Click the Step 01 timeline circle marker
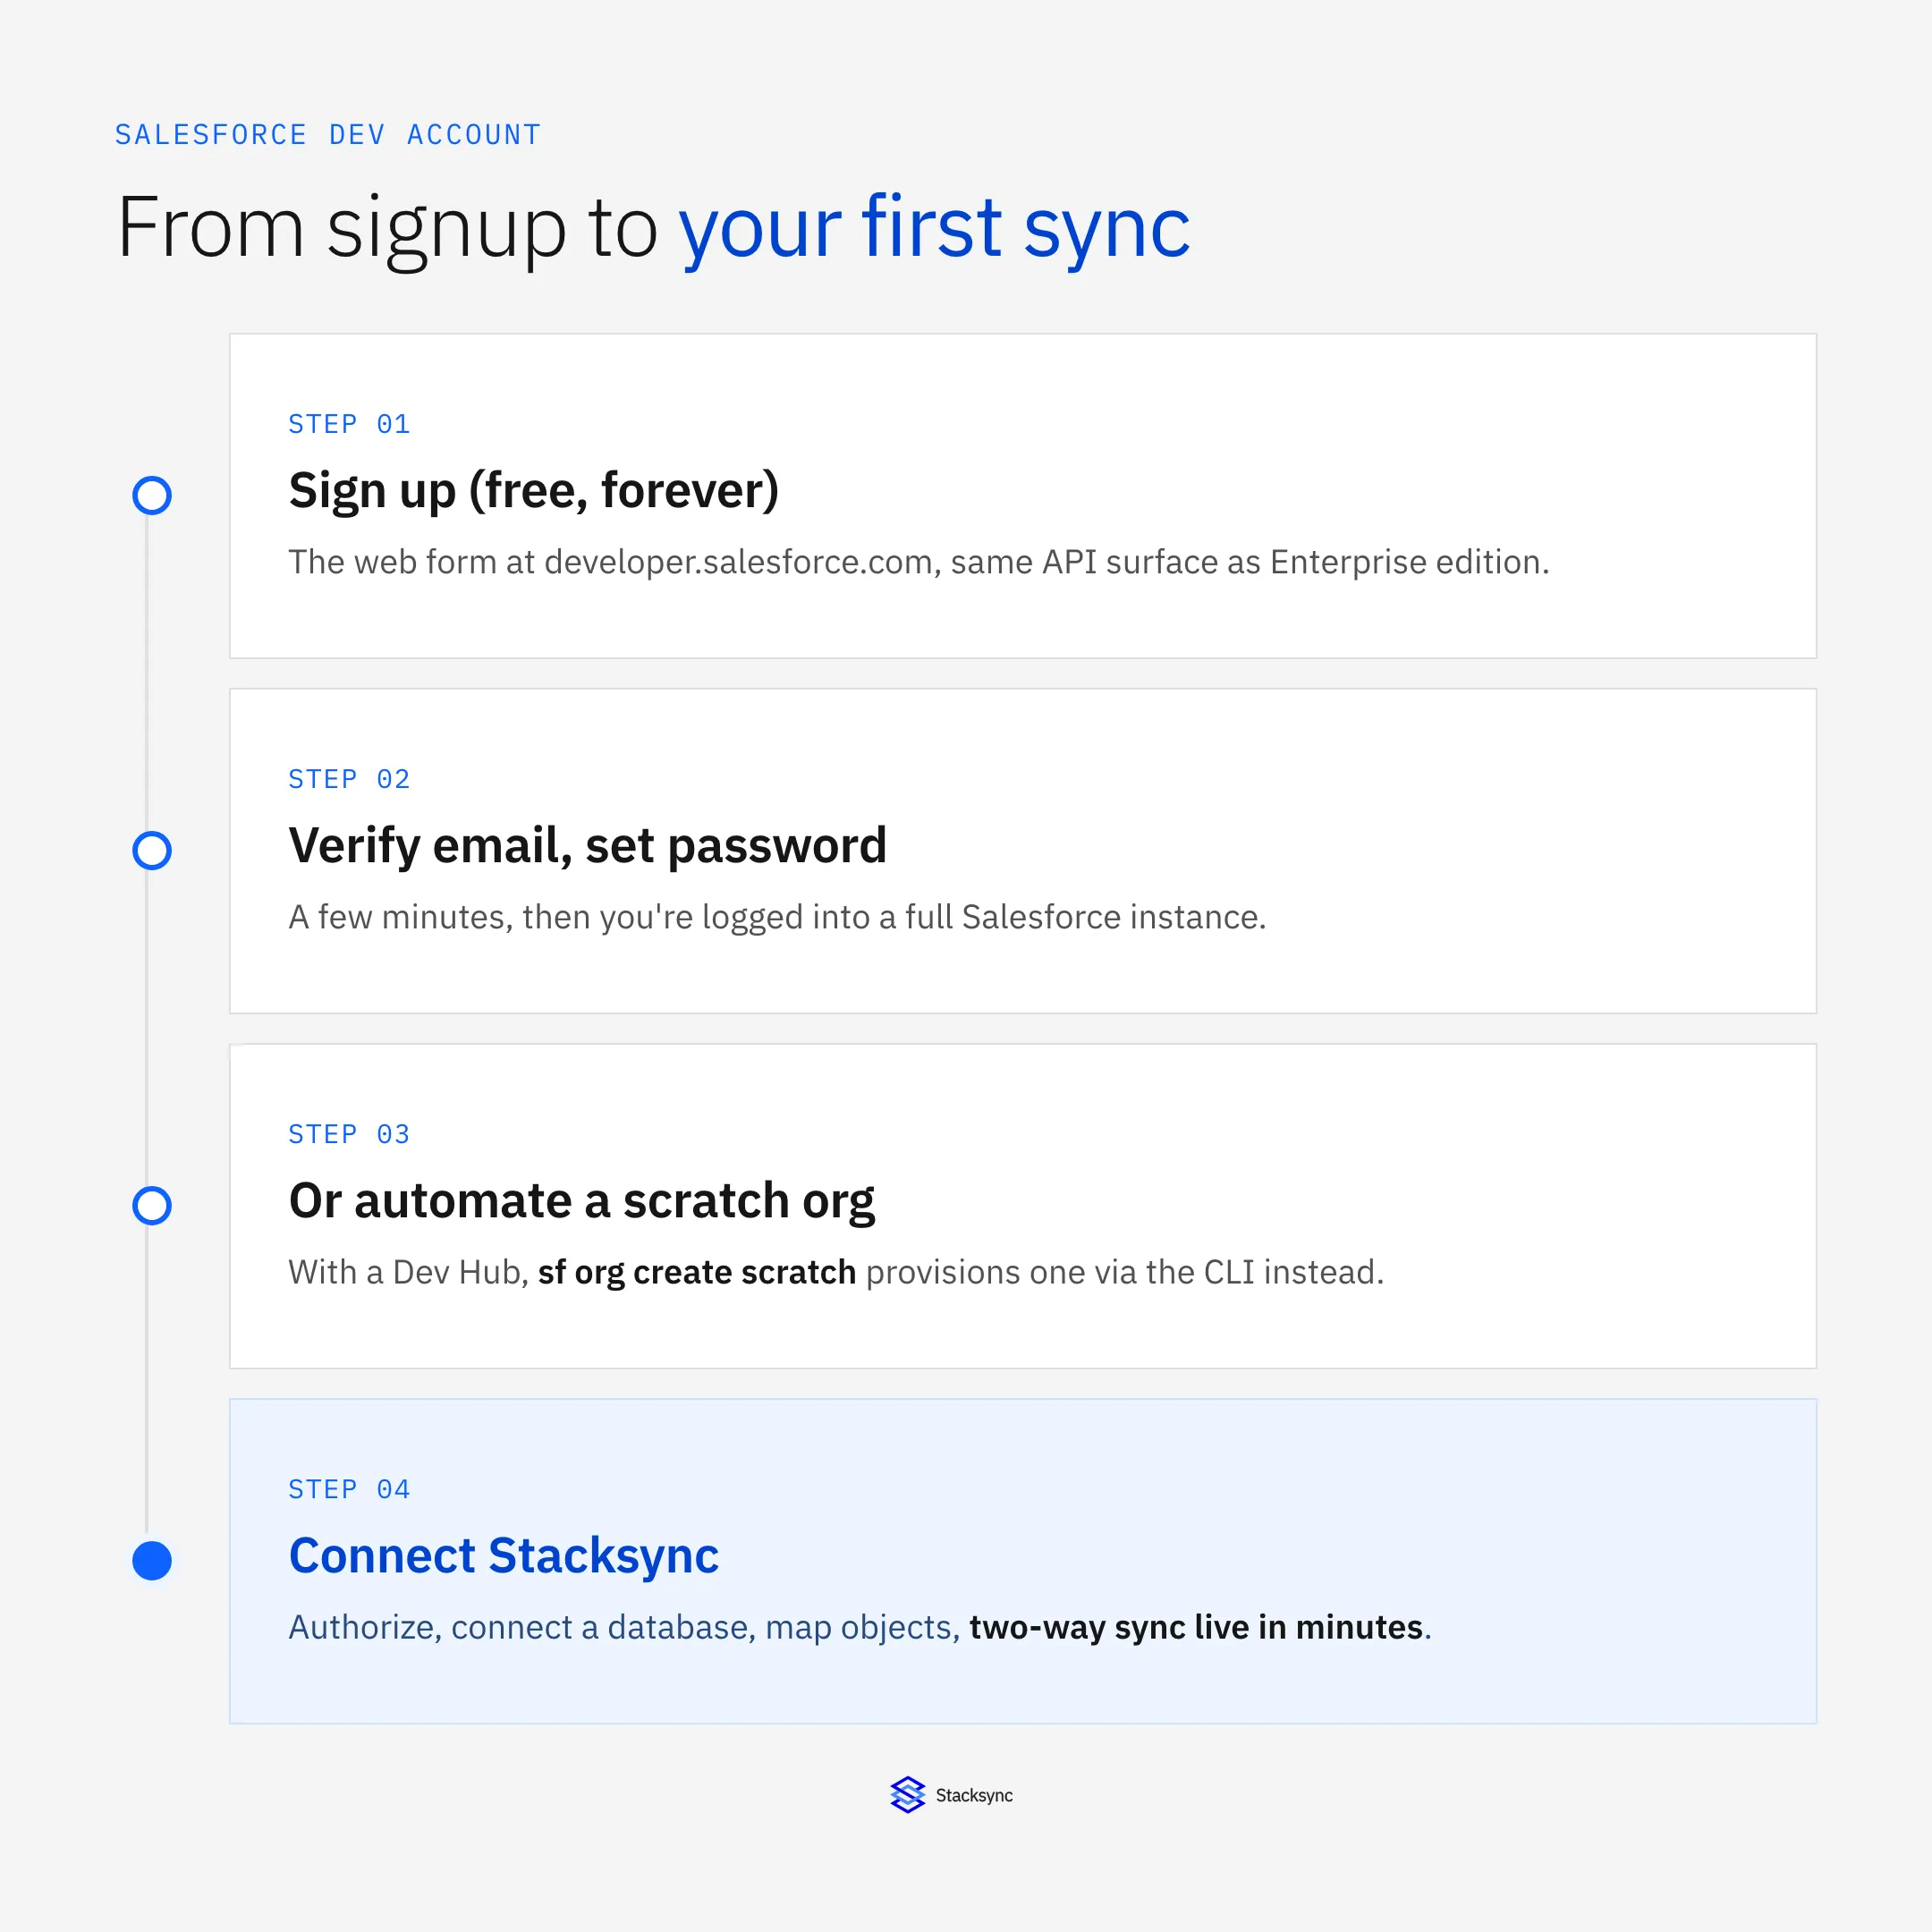 pos(152,495)
